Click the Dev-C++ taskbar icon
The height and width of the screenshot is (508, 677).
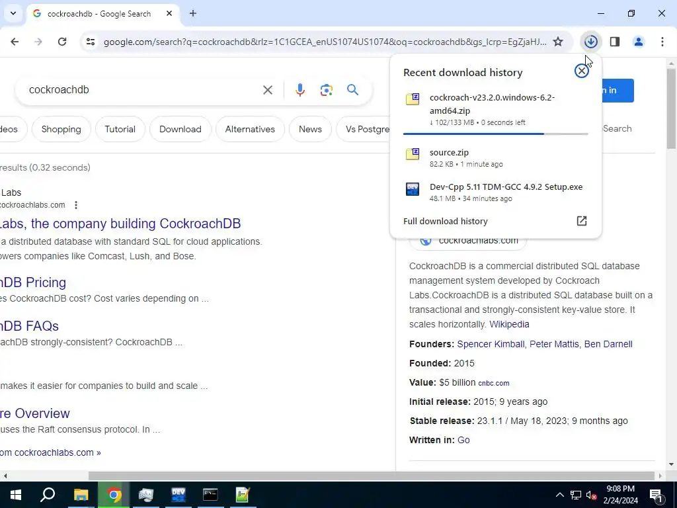tap(179, 495)
